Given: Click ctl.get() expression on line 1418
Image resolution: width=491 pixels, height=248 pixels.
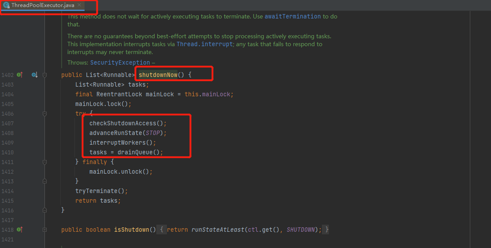Looking at the screenshot, I should click(263, 230).
